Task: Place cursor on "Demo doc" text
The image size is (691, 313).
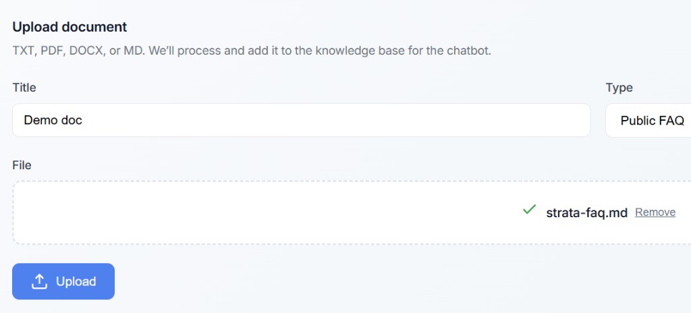Action: pos(53,121)
